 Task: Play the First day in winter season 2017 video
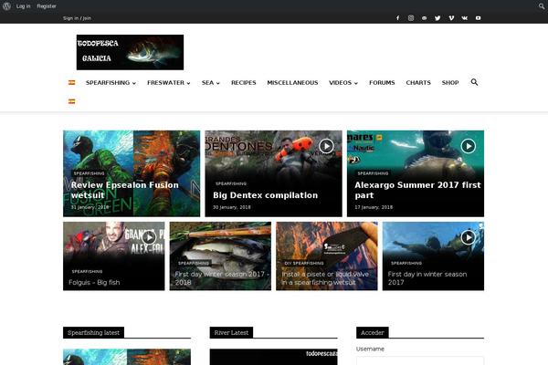[x=469, y=237]
